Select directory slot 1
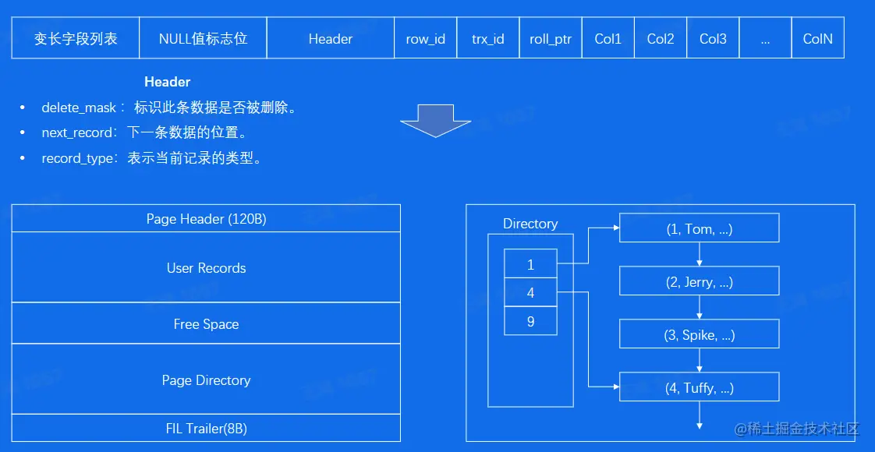The height and width of the screenshot is (452, 875). coord(530,263)
